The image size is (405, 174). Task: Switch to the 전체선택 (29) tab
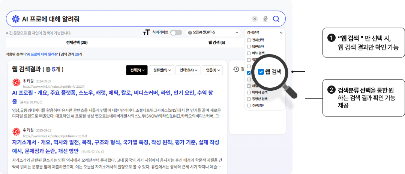pyautogui.click(x=76, y=43)
